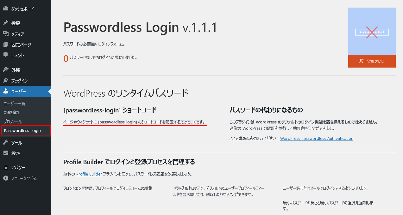Click Profile Builder でログインと登録プロセスを管理する heading

[129, 162]
